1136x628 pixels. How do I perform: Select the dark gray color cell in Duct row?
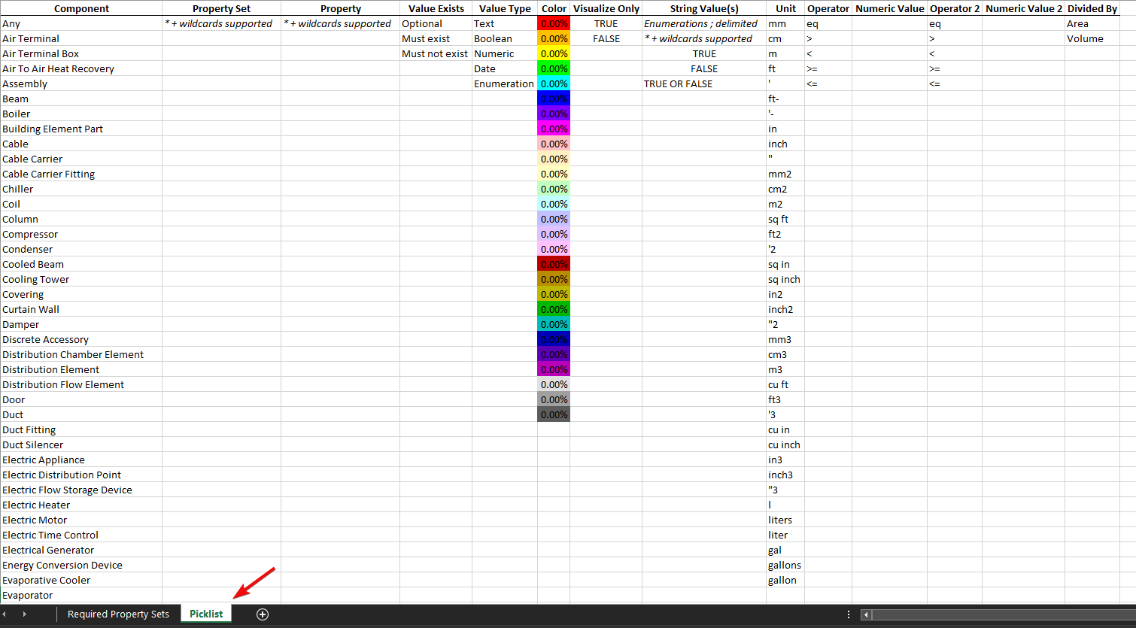pyautogui.click(x=554, y=414)
